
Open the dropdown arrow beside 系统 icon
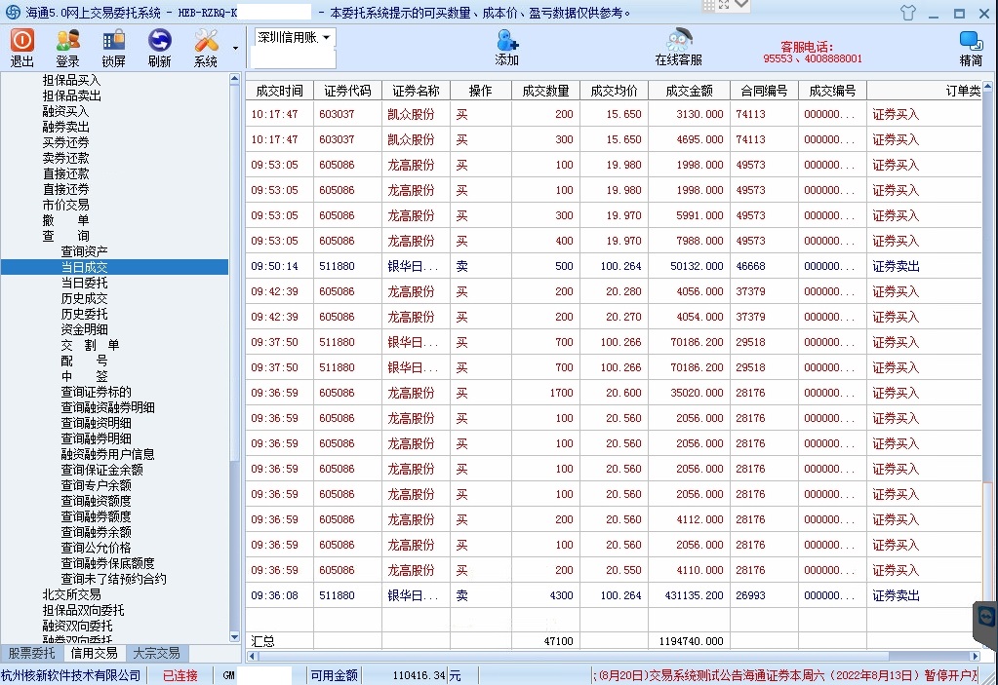(x=235, y=48)
